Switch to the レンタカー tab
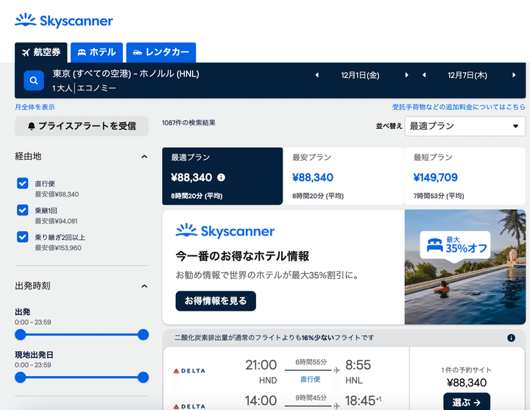The height and width of the screenshot is (410, 530). click(x=160, y=52)
